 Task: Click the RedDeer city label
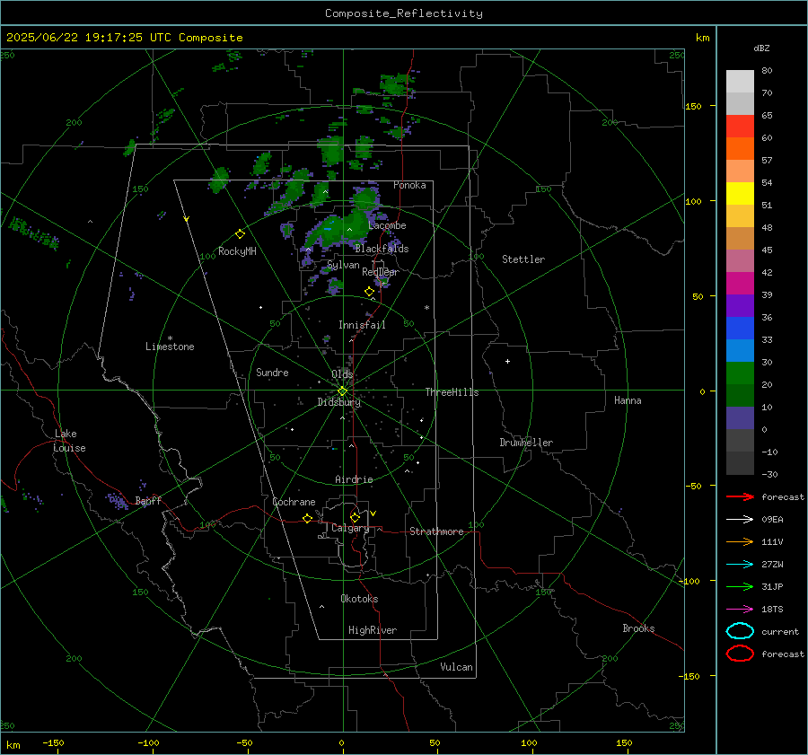(x=381, y=272)
